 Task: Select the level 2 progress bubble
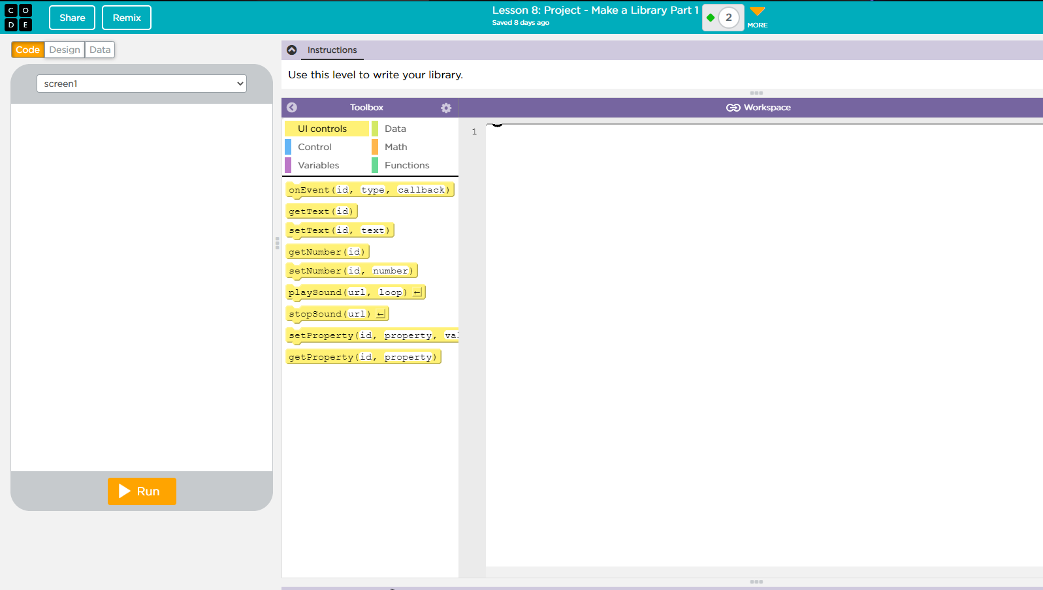coord(729,18)
